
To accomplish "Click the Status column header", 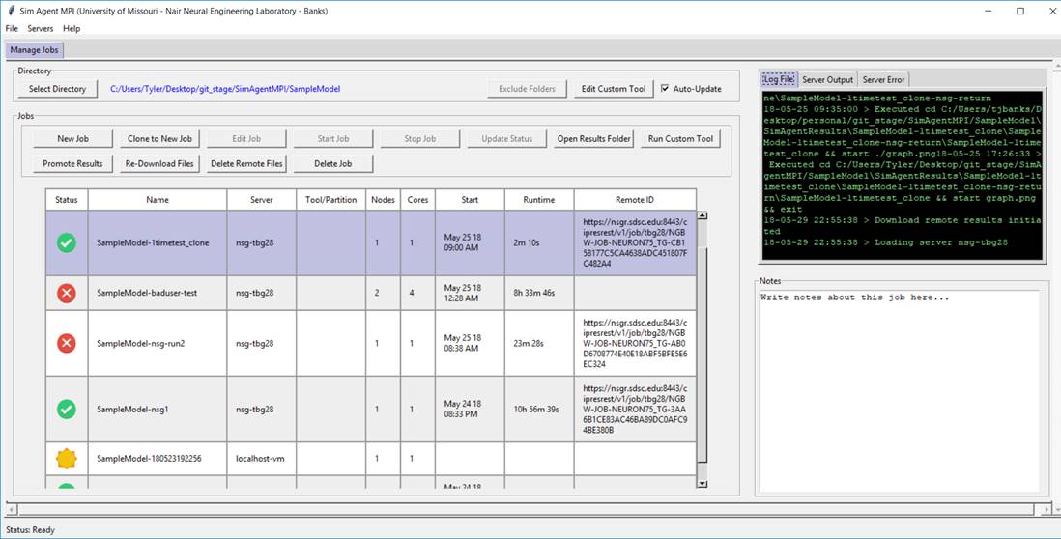I will [67, 200].
